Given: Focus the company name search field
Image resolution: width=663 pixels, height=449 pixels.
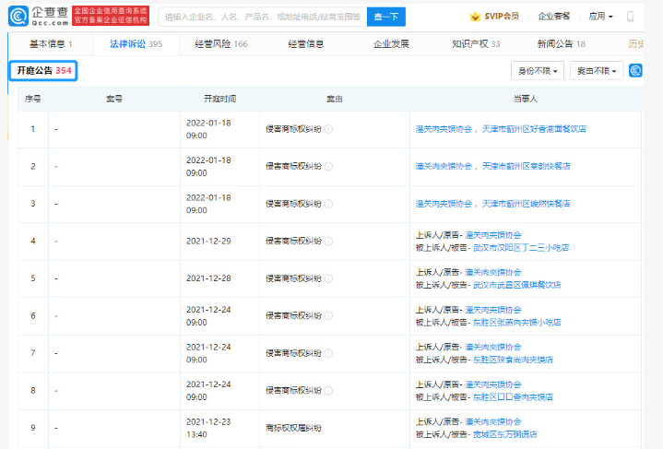Looking at the screenshot, I should pyautogui.click(x=263, y=17).
